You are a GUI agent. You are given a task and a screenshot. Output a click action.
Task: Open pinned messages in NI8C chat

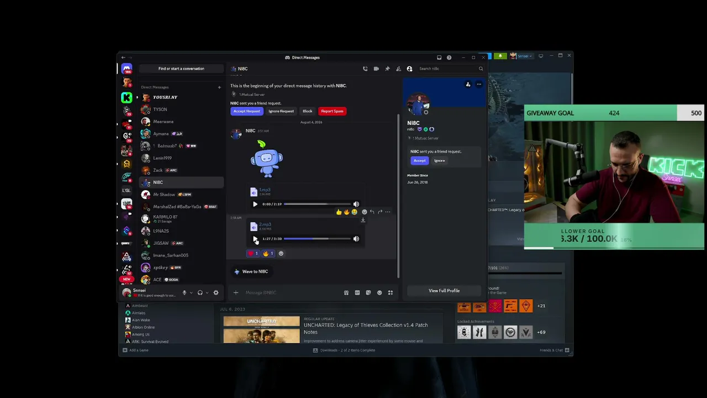point(387,69)
